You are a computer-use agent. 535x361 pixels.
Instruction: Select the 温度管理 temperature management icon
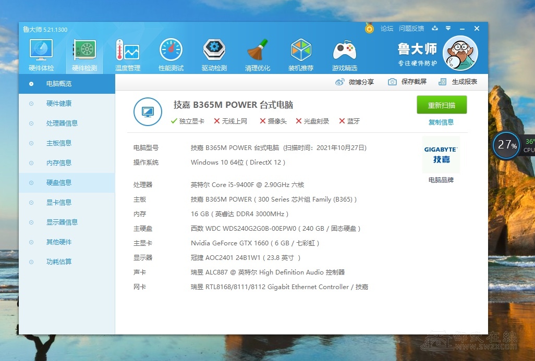tap(127, 55)
